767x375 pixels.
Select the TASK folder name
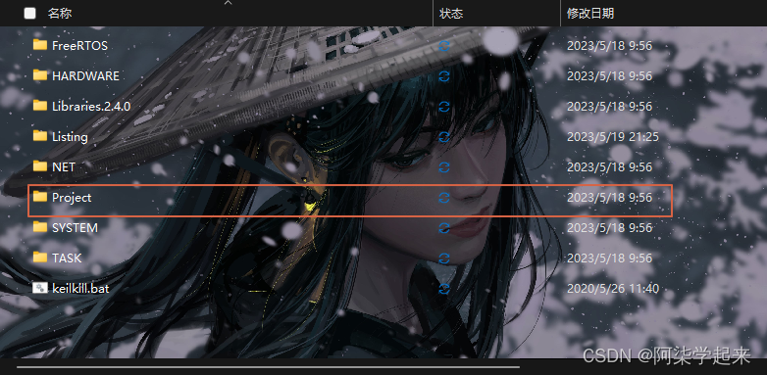tap(67, 258)
